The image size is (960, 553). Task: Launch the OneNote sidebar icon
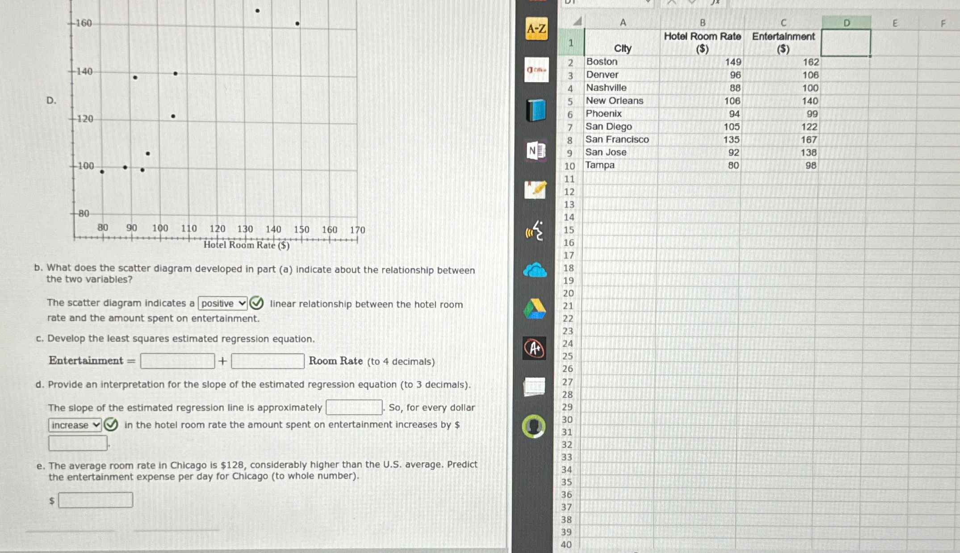(536, 151)
